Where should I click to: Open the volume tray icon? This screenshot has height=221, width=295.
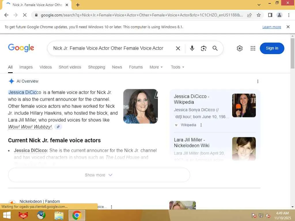tap(268, 216)
